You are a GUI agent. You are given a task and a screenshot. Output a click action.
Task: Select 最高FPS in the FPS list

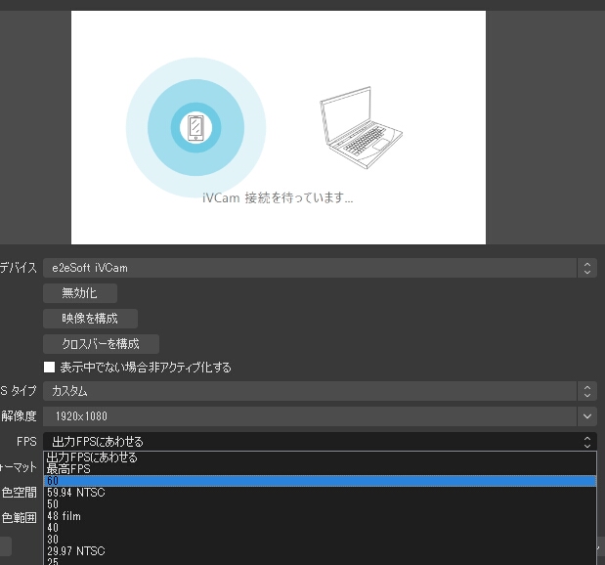(x=320, y=469)
